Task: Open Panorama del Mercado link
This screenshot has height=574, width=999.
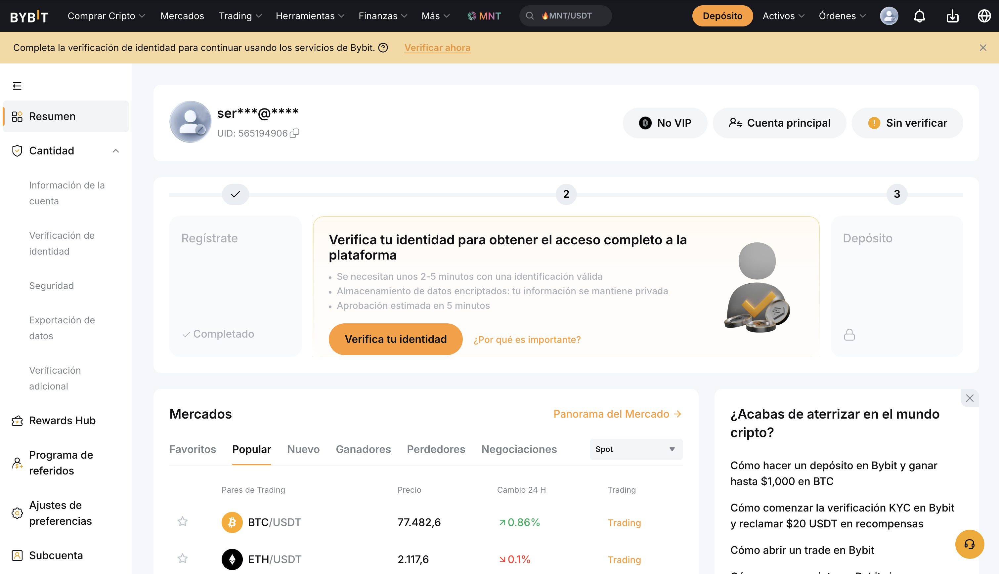Action: [x=618, y=414]
